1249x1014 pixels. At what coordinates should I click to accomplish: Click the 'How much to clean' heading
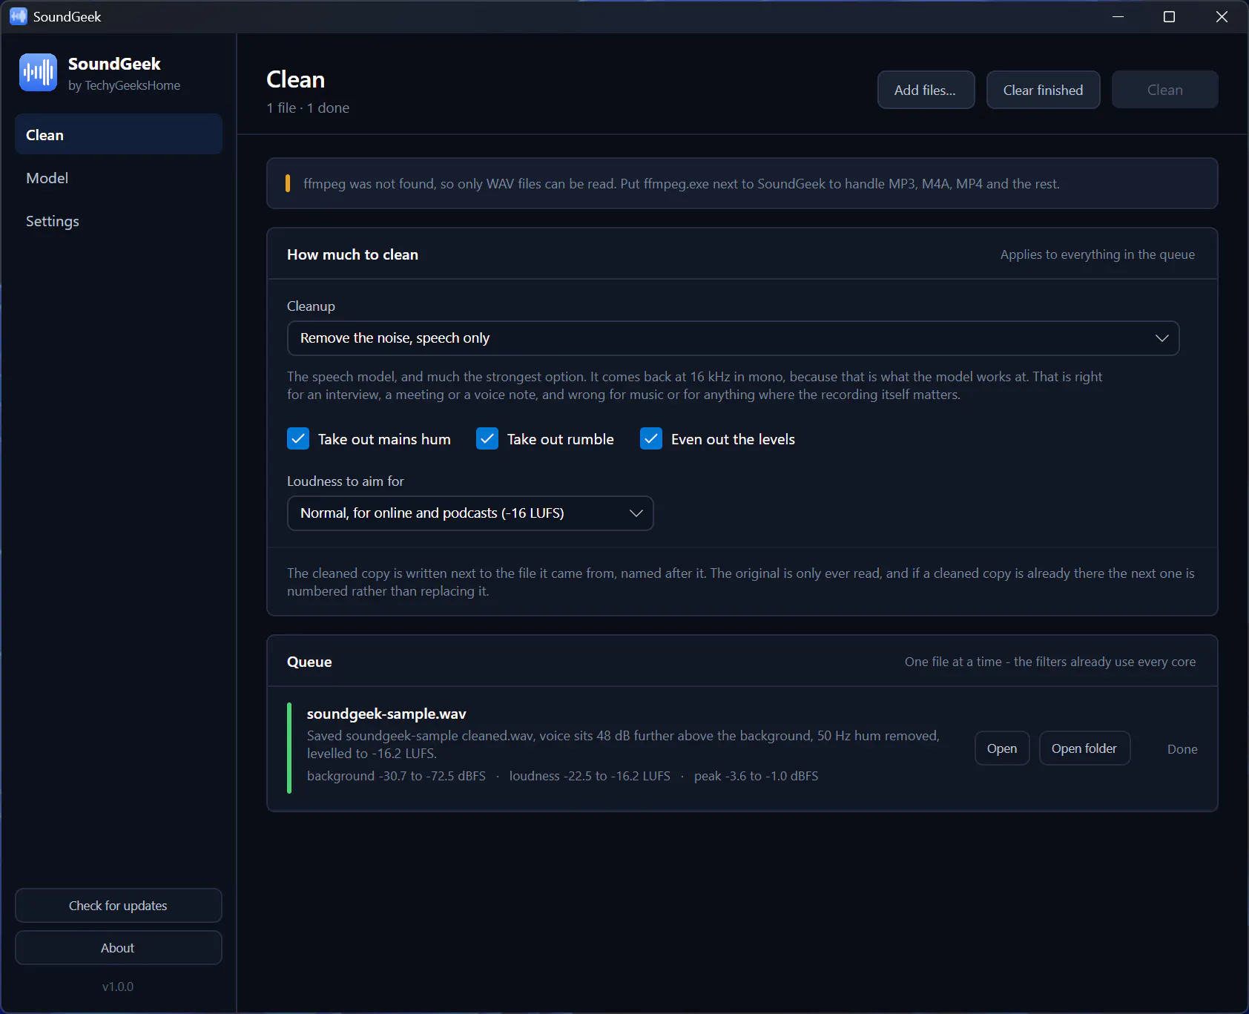pos(352,254)
